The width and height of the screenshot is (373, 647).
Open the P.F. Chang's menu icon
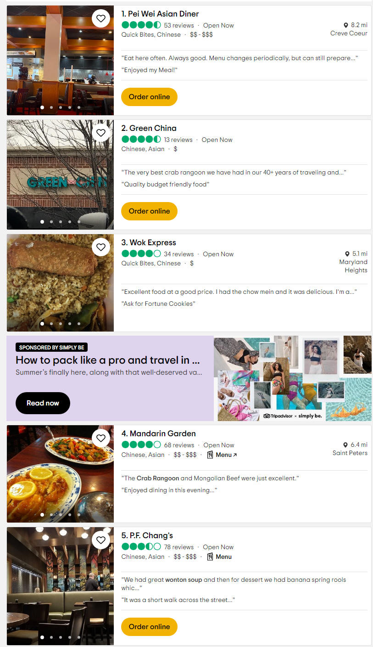[210, 557]
